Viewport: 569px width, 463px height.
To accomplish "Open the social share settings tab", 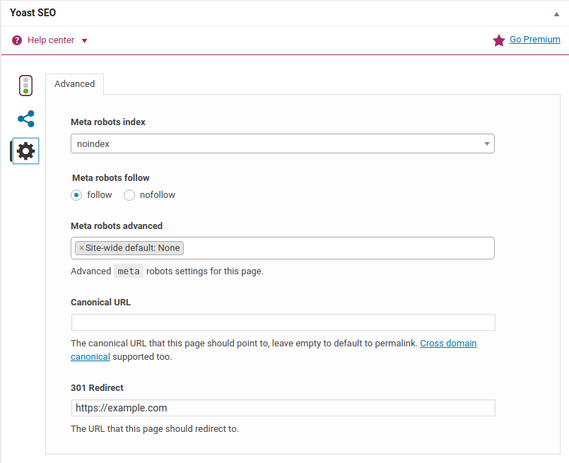I will 26,119.
